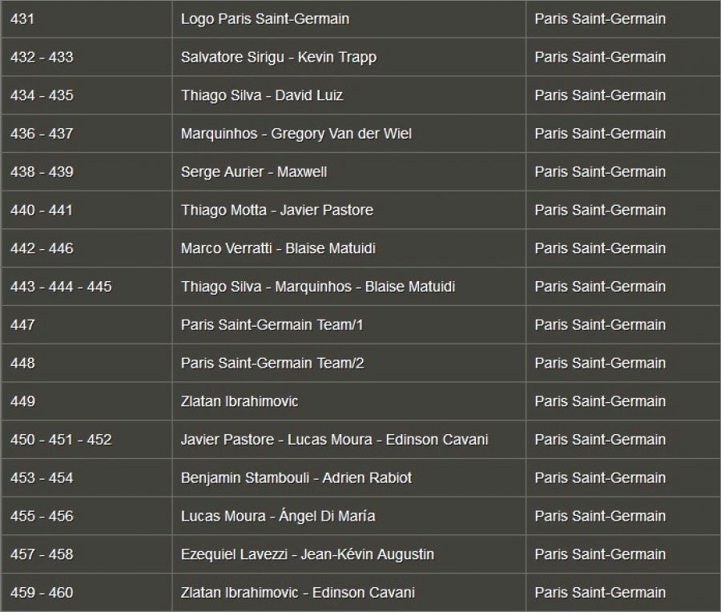Select "Thiago Motta - Javier Pastore" cell
This screenshot has width=721, height=612.
[277, 210]
